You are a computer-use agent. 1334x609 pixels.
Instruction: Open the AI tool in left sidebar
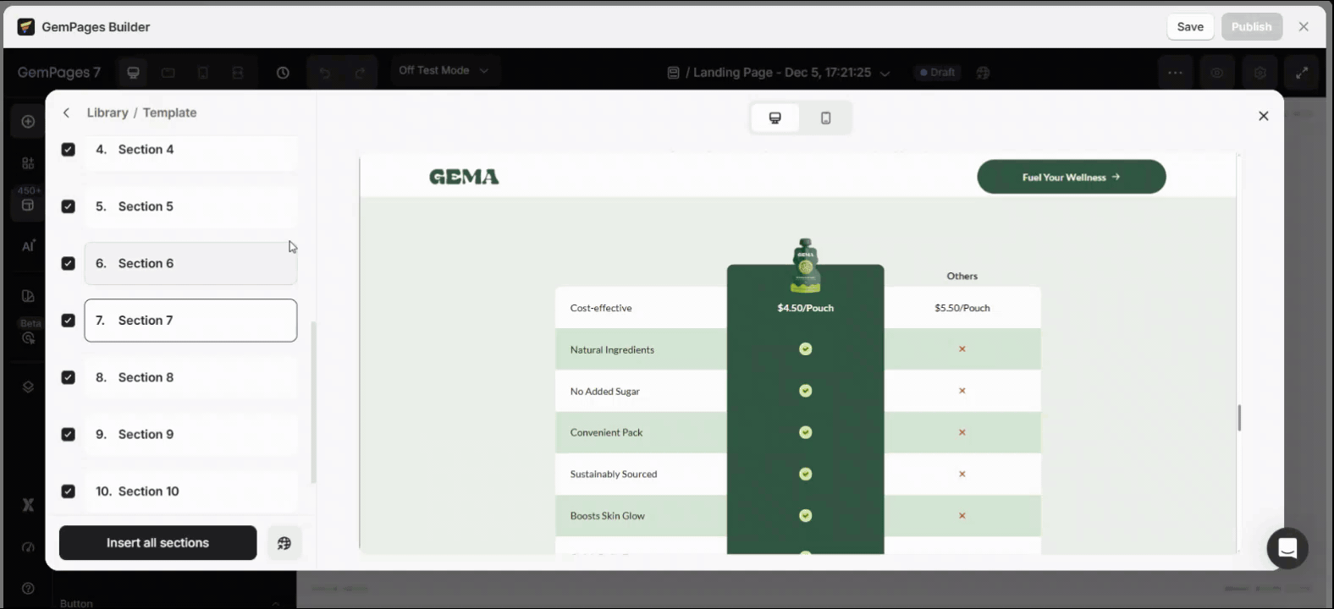[x=28, y=246]
